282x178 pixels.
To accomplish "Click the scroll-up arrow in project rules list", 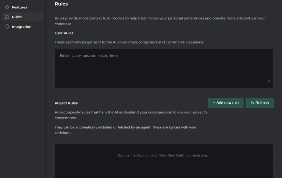I will pyautogui.click(x=272, y=145).
